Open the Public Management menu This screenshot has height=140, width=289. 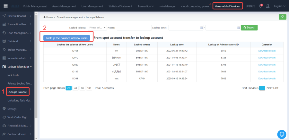[35, 6]
